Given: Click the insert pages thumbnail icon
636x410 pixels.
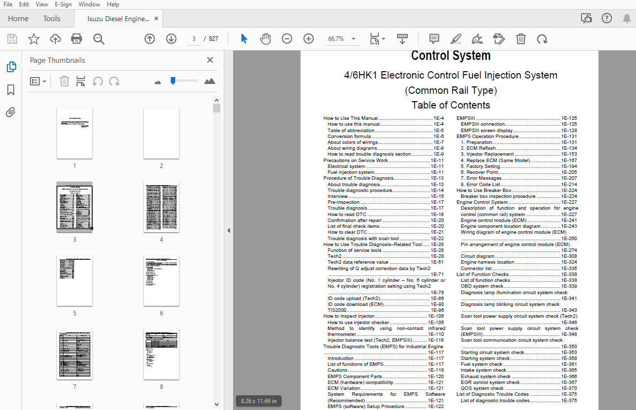Looking at the screenshot, I should 81,81.
